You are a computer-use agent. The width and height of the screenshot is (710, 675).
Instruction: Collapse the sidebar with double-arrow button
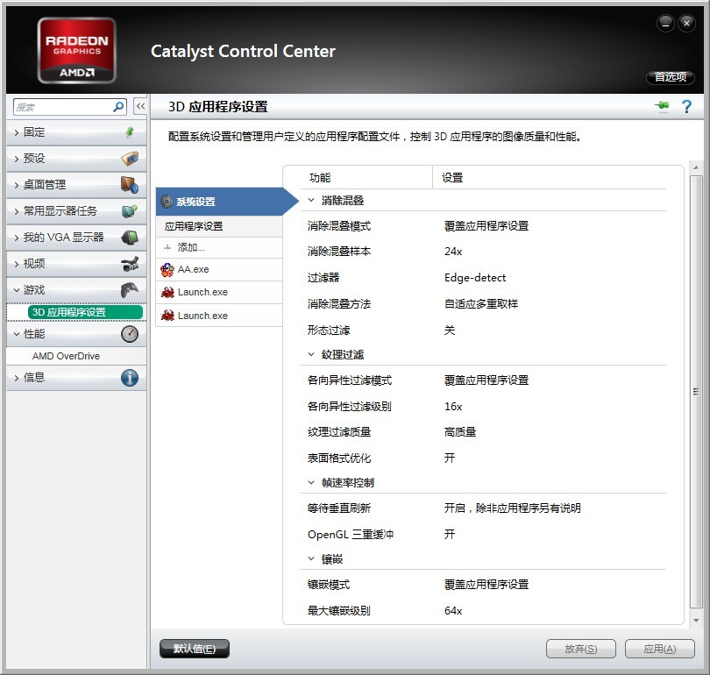pyautogui.click(x=140, y=106)
